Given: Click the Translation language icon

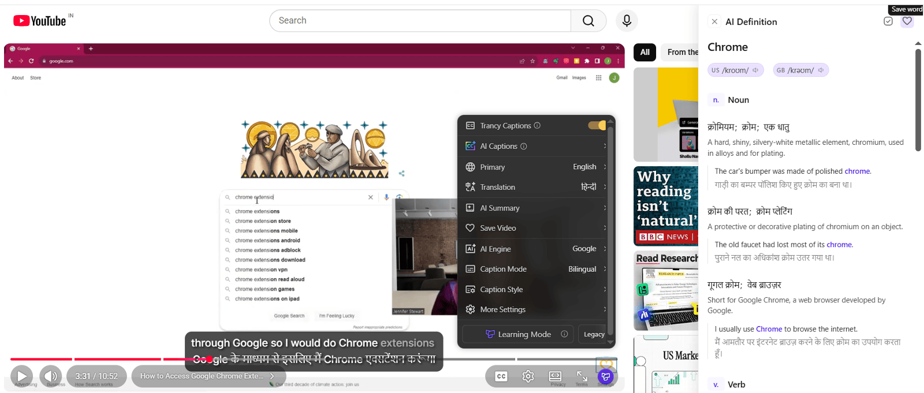Looking at the screenshot, I should pyautogui.click(x=470, y=187).
